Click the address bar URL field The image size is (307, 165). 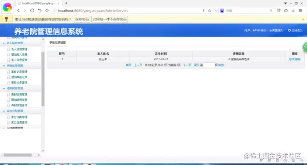[127, 11]
